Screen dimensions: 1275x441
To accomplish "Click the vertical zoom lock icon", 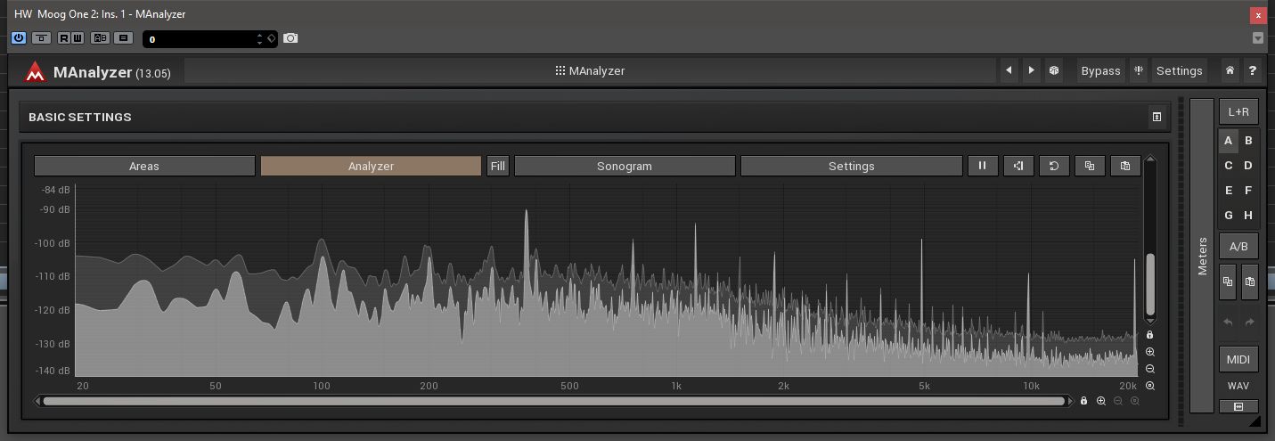I will pos(1150,335).
